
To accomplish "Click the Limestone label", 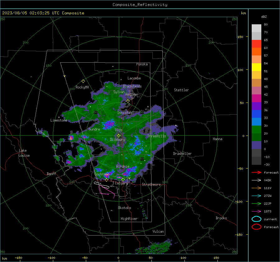I will click(59, 120).
